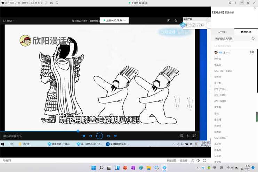Image resolution: width=258 pixels, height=172 pixels.
Task: Click the 白板区 button
Action: point(183,161)
